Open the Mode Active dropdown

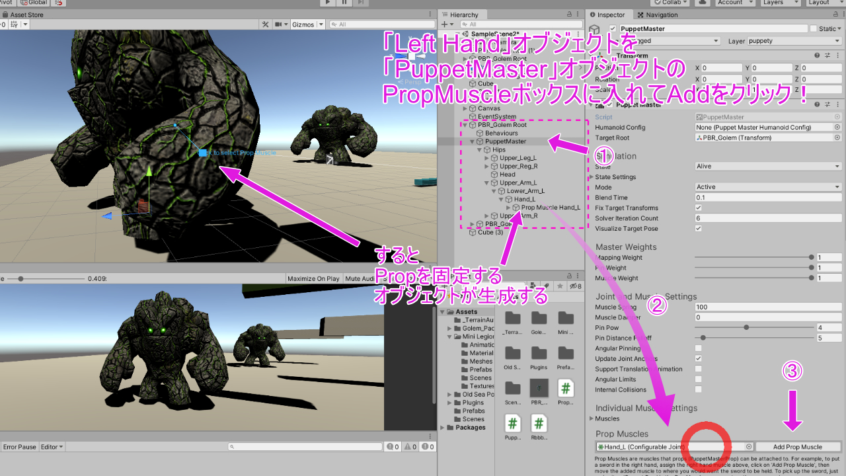pos(768,187)
